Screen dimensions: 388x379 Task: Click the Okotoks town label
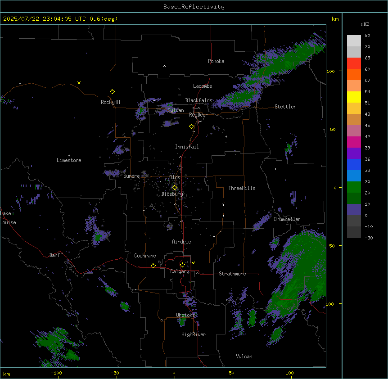tap(185, 315)
